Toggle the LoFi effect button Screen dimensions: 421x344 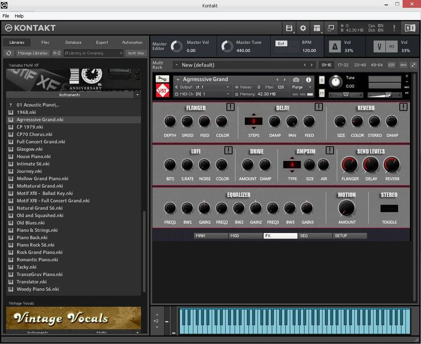click(x=228, y=150)
